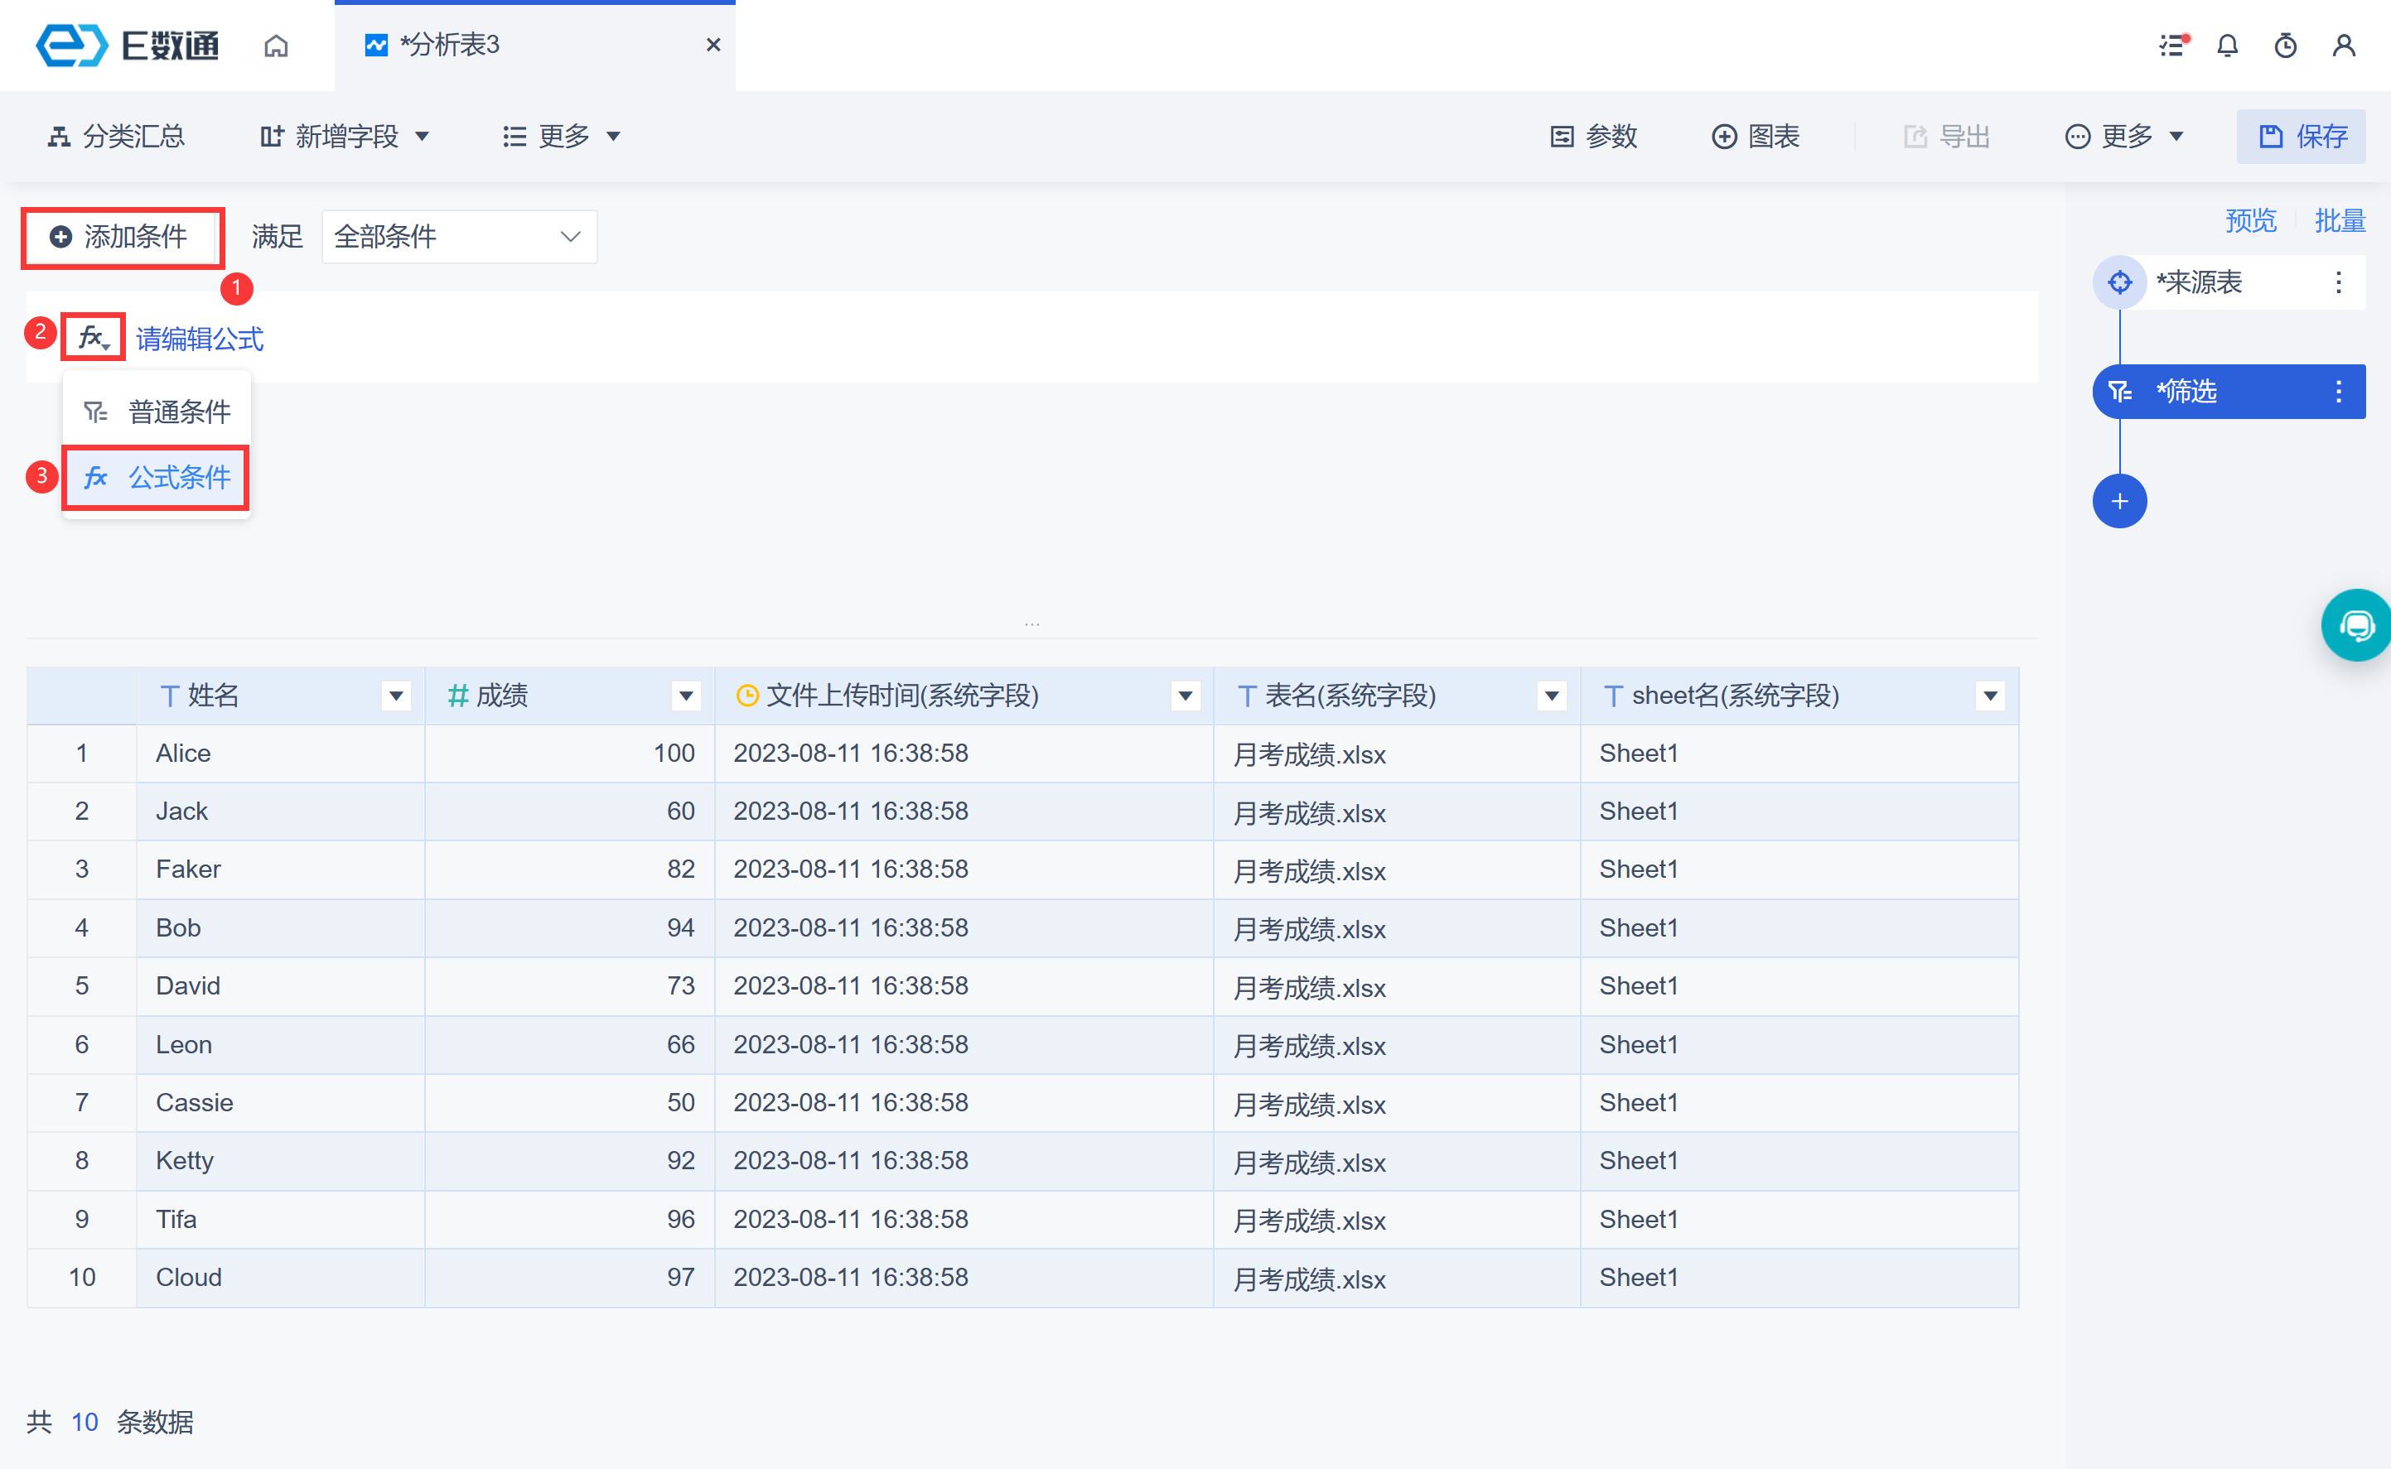This screenshot has height=1469, width=2391.
Task: Click the timer/clock icon in the top right
Action: (x=2285, y=46)
